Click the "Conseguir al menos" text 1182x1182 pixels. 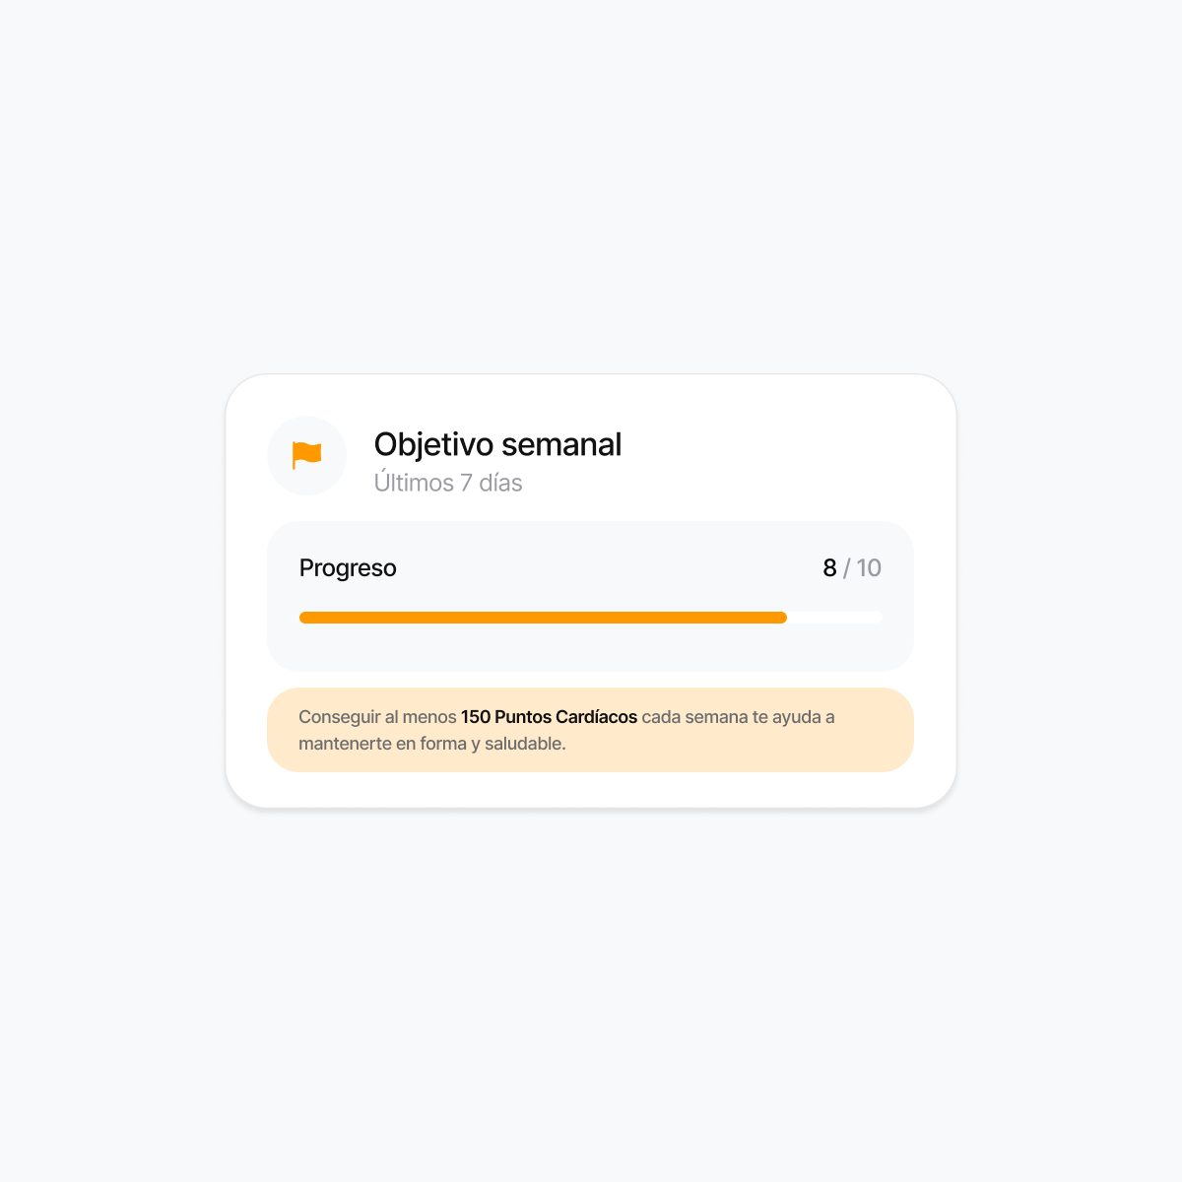click(x=377, y=717)
